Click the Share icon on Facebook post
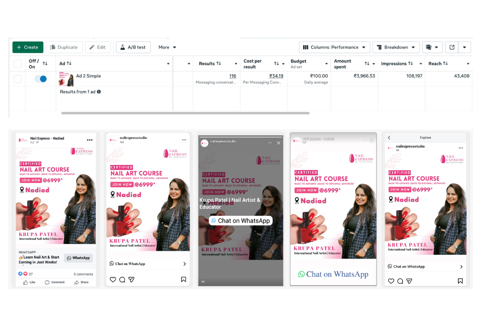This screenshot has height=310, width=481. coord(81,282)
